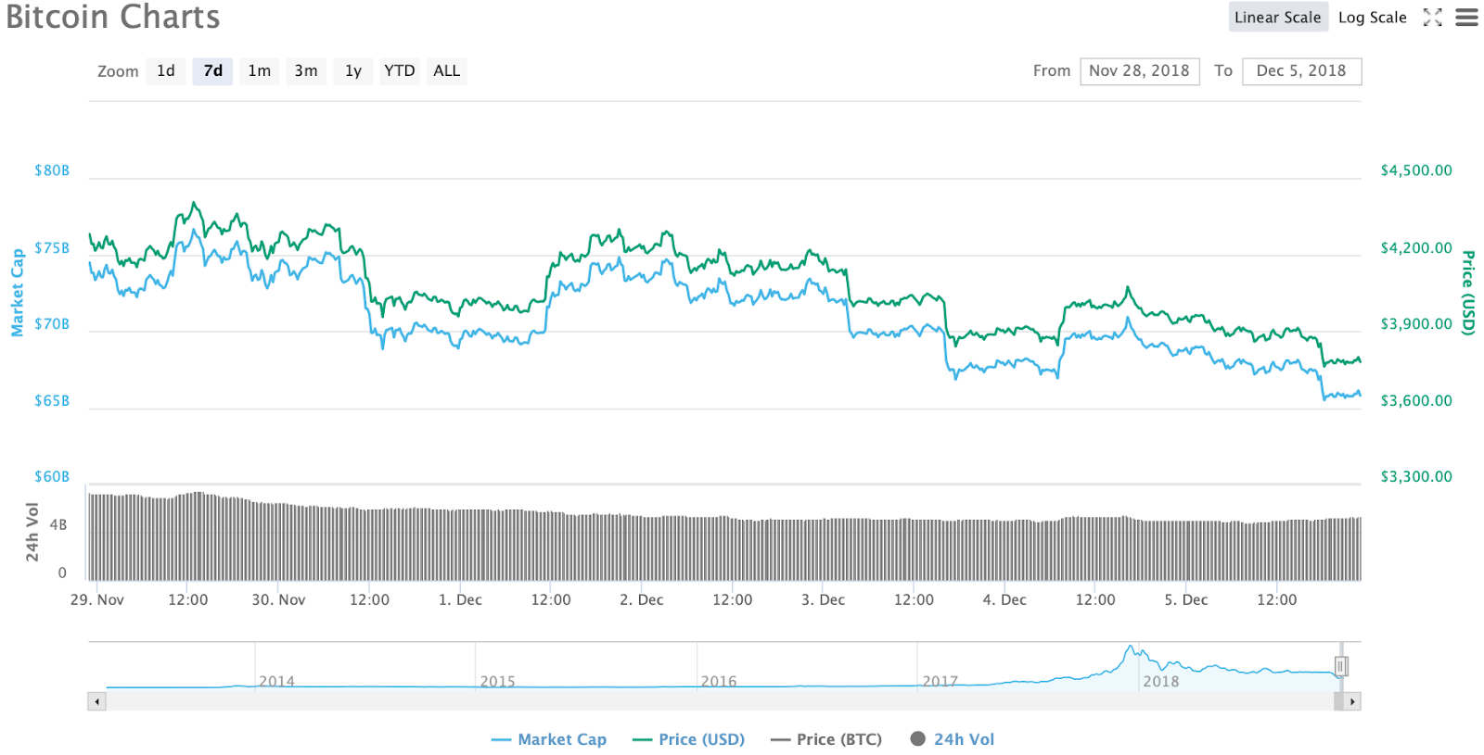Image resolution: width=1484 pixels, height=755 pixels.
Task: Set zoom to 1y
Action: tap(353, 71)
